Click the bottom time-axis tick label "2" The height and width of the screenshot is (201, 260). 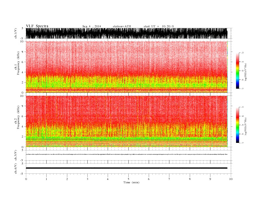67,179
